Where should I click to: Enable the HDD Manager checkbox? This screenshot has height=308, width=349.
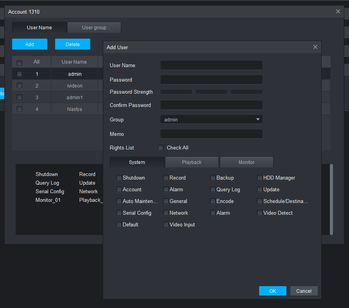click(260, 178)
